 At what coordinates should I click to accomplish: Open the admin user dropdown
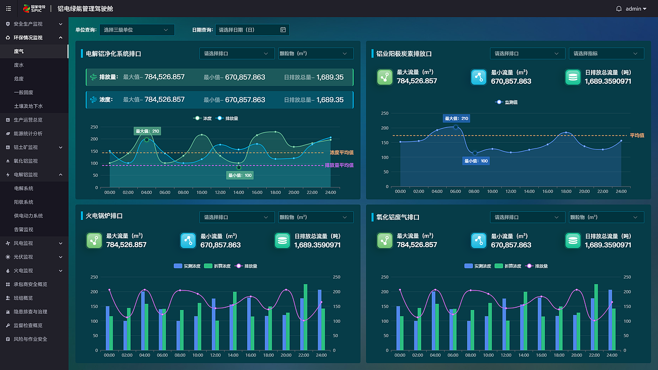coord(636,9)
